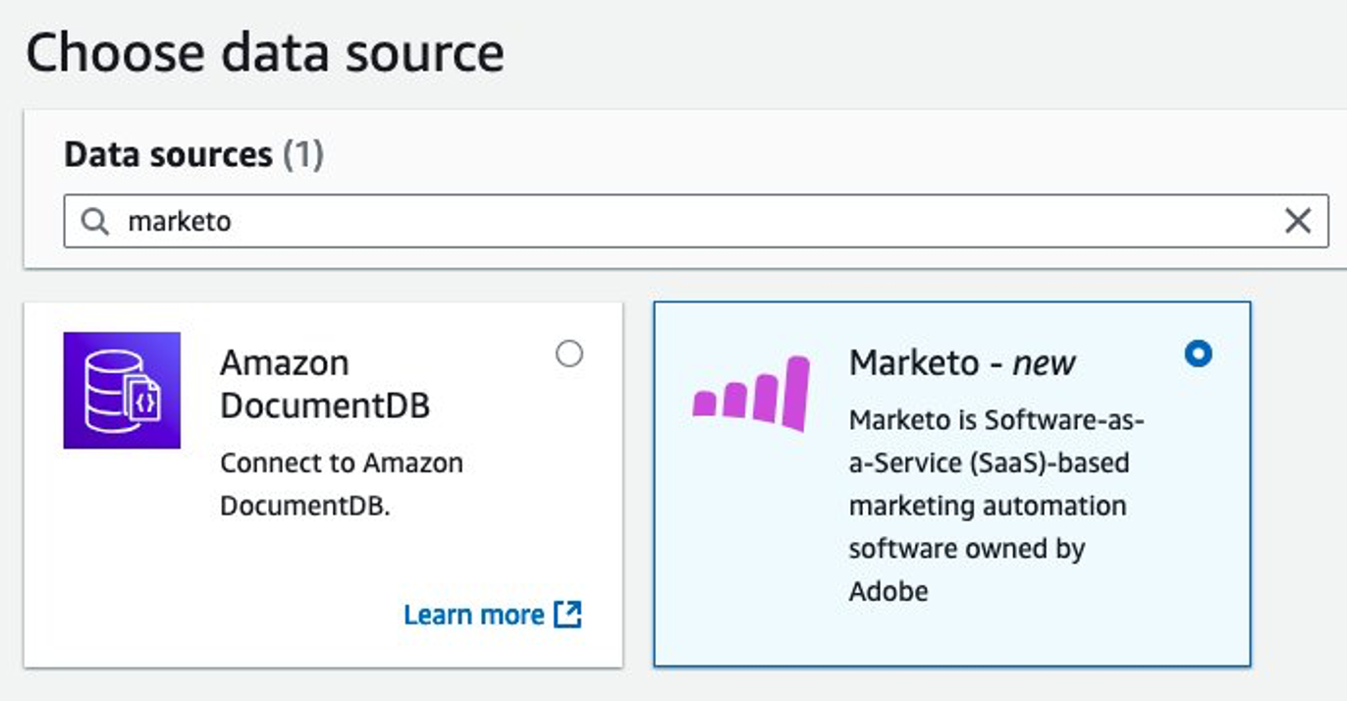
Task: Click the Choose data source heading
Action: [x=265, y=53]
